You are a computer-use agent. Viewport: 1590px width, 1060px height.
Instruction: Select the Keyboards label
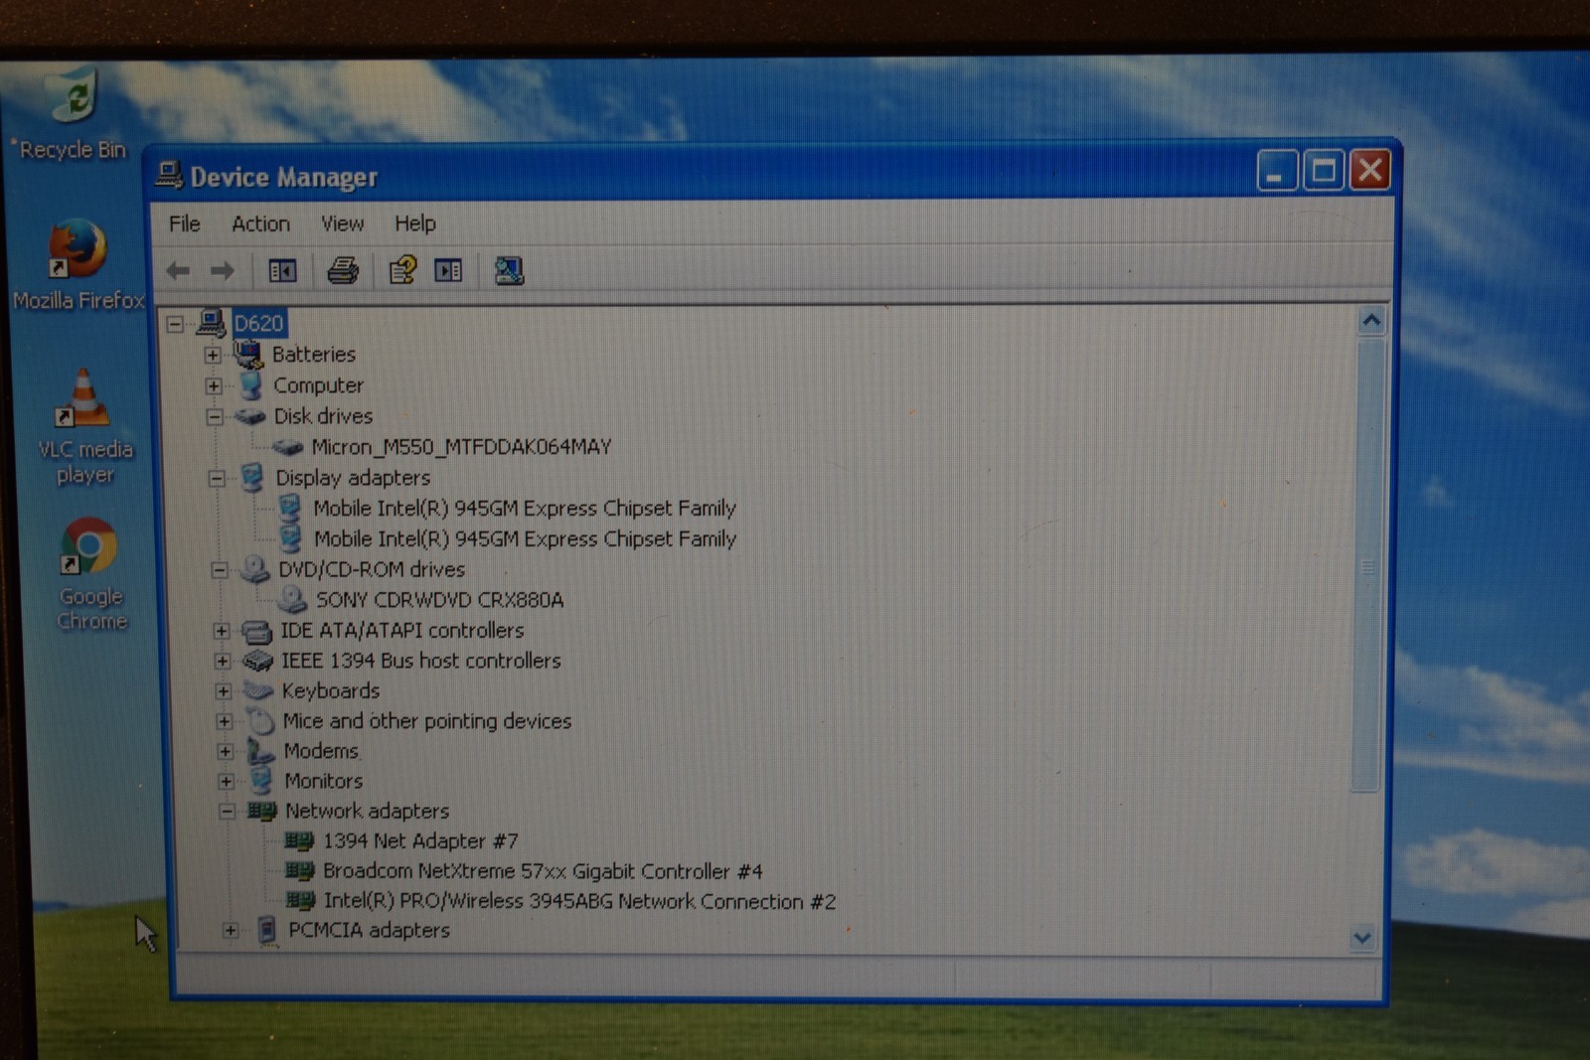330,690
